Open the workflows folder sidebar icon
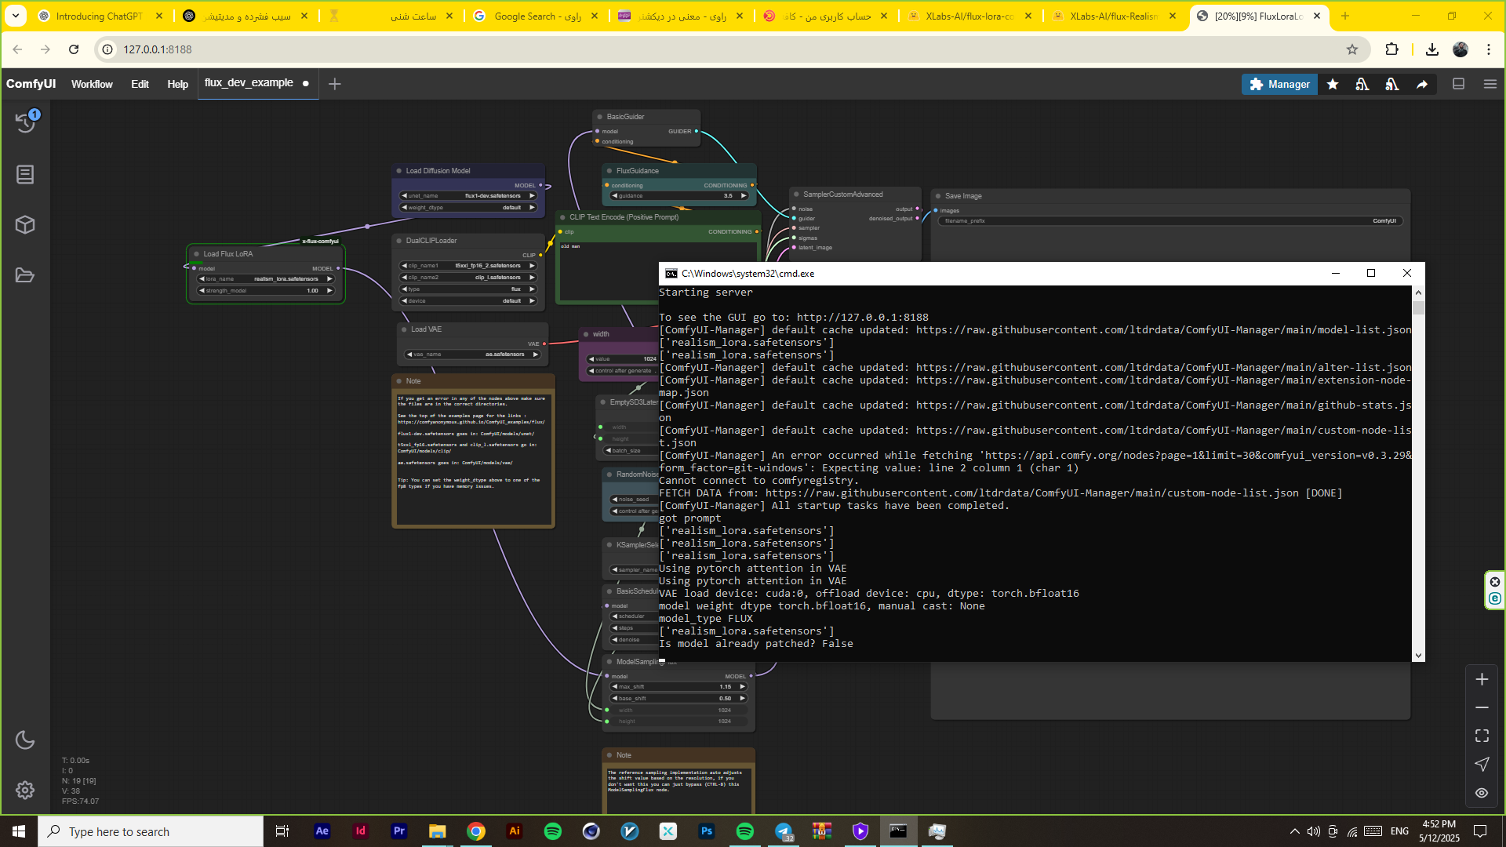The width and height of the screenshot is (1506, 847). 25,275
